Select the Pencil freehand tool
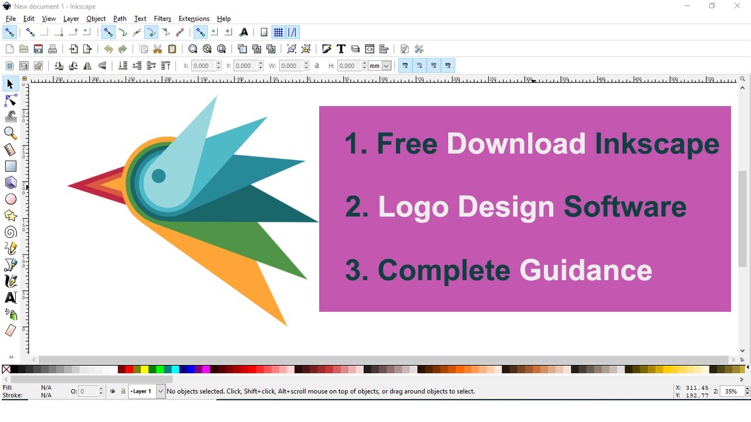Screen dimensions: 751x422 (11, 249)
